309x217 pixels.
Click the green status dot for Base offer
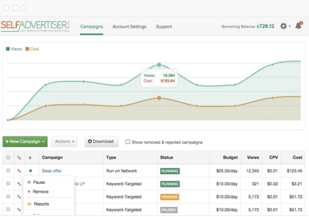point(31,171)
